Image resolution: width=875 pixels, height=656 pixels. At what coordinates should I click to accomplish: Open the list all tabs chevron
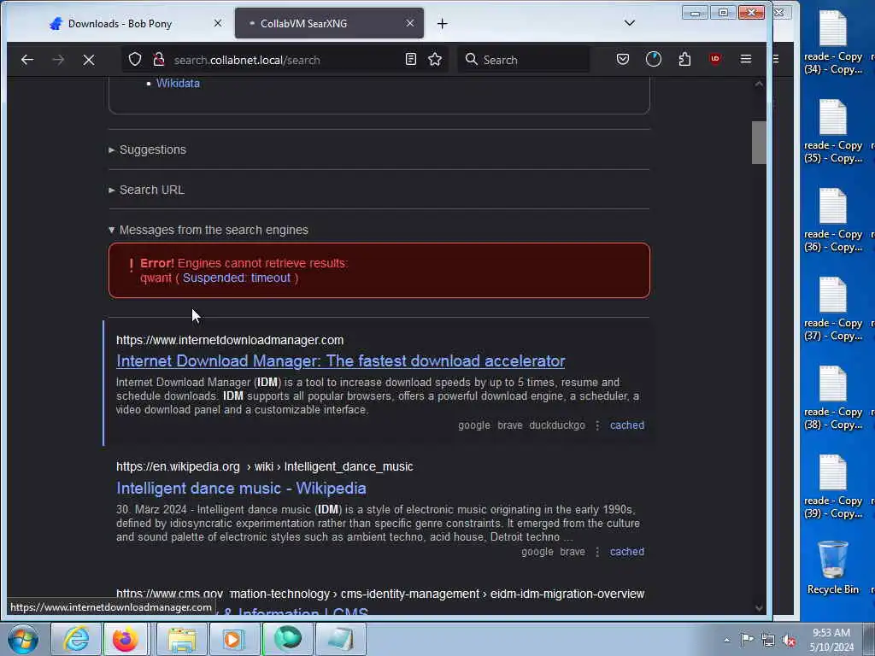point(630,23)
